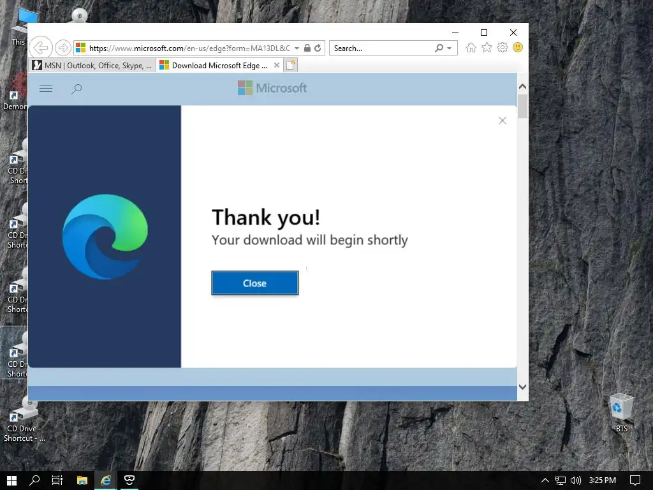Open Task View on the taskbar
The image size is (653, 490).
coord(57,480)
